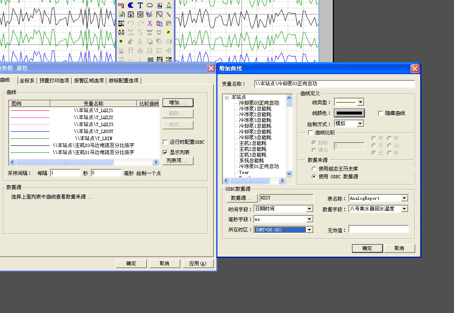This screenshot has width=454, height=313.
Task: Click the select-all objects icon with cursor
Action: pos(169,59)
